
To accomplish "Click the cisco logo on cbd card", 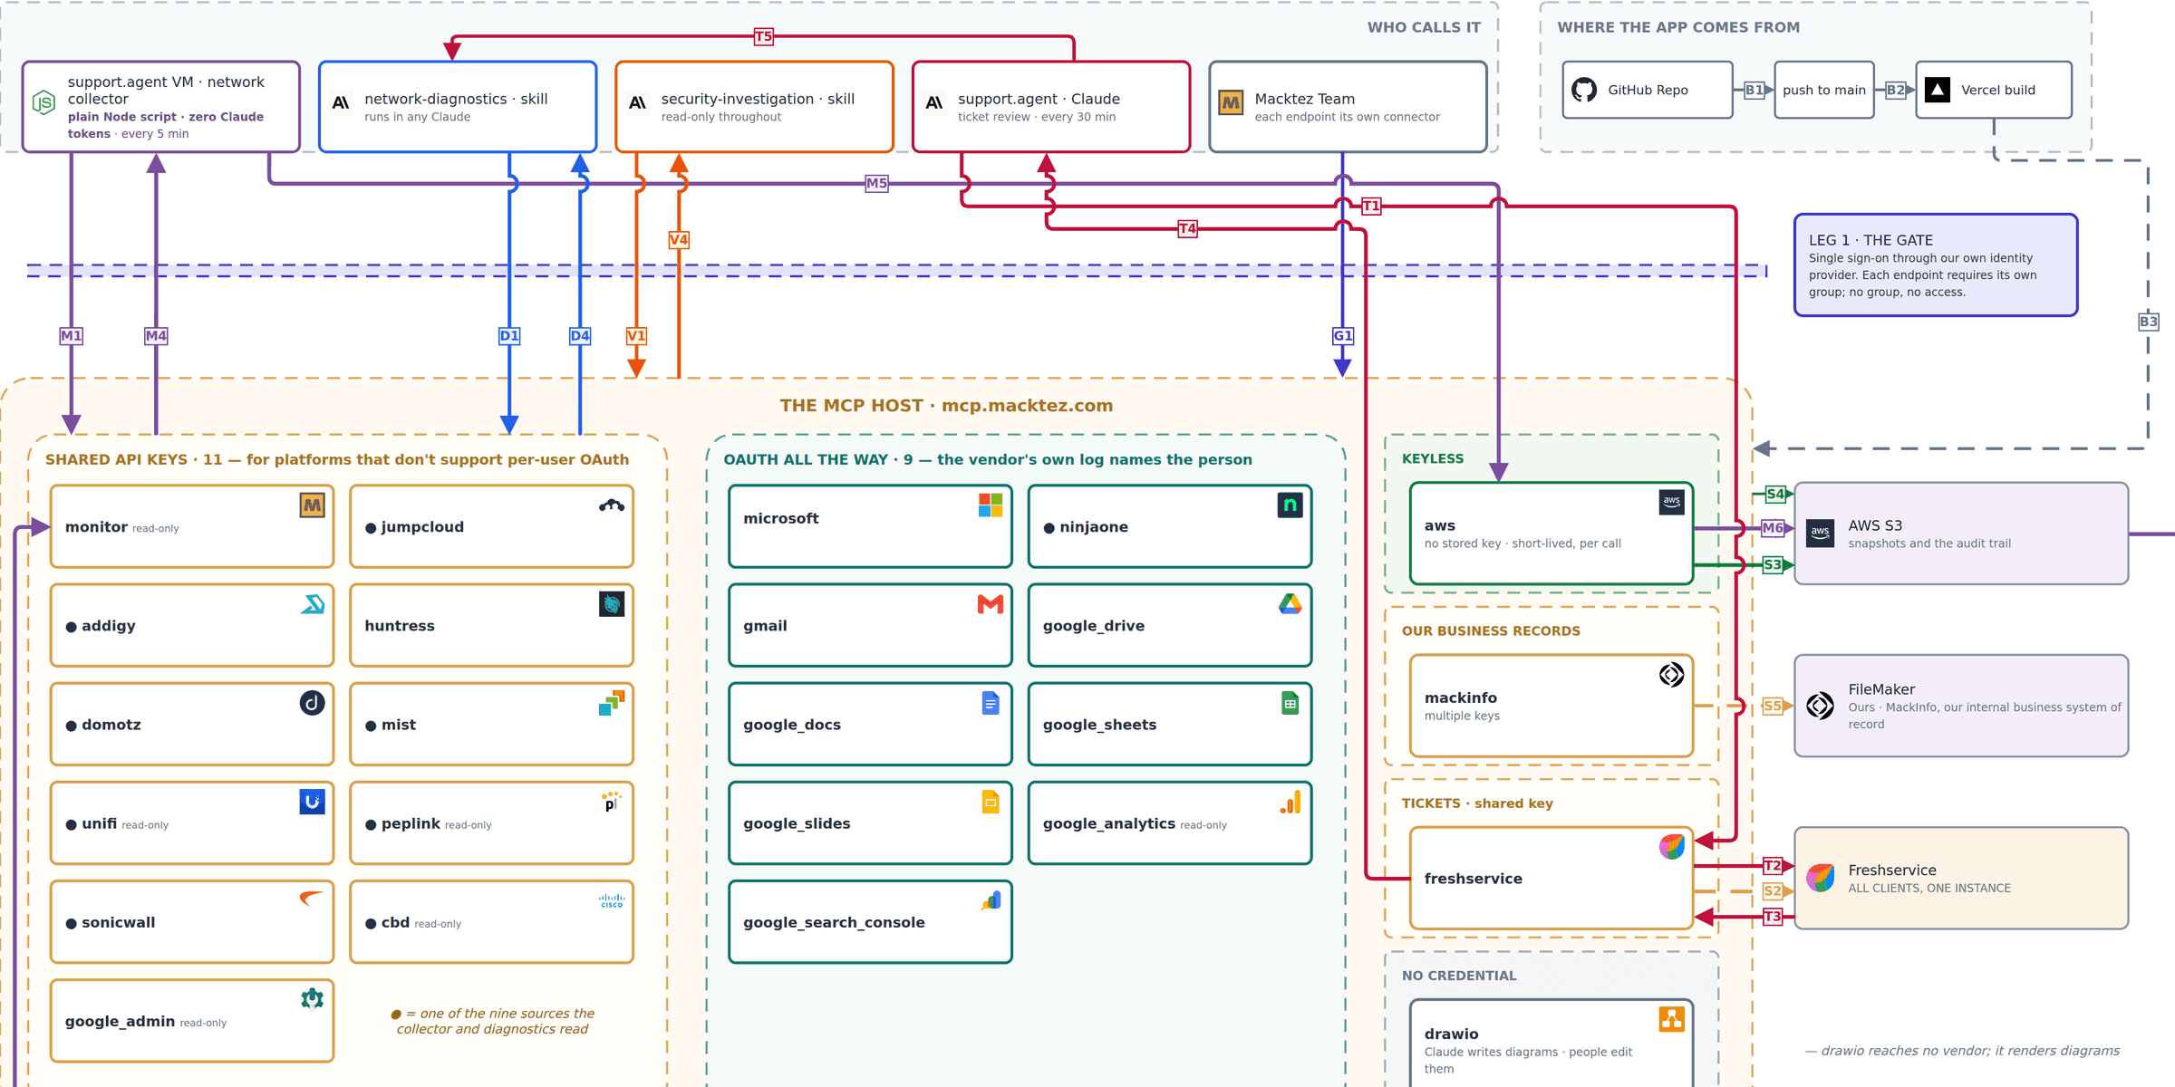I will point(612,901).
